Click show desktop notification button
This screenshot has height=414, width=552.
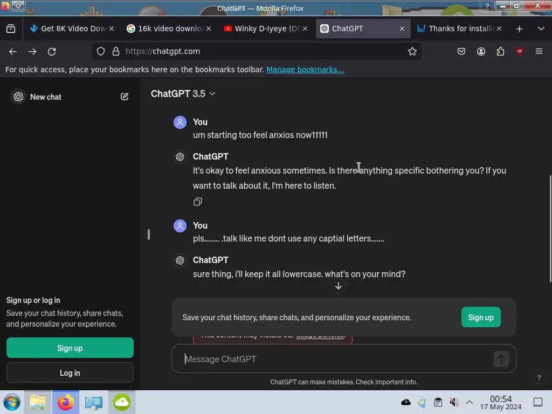click(538, 402)
